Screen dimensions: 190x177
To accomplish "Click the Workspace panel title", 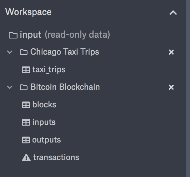I will point(28,12).
